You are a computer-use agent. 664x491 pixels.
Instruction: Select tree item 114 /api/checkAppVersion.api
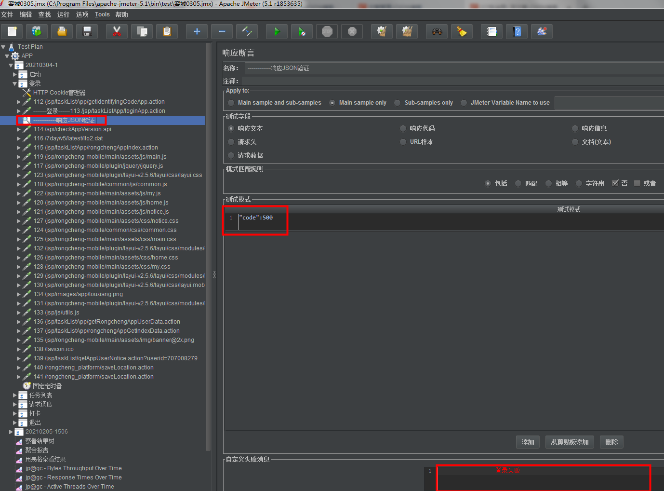(x=72, y=129)
